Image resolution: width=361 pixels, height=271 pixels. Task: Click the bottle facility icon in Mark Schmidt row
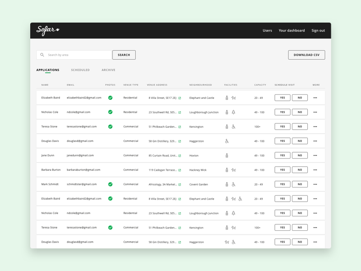[x=227, y=184]
